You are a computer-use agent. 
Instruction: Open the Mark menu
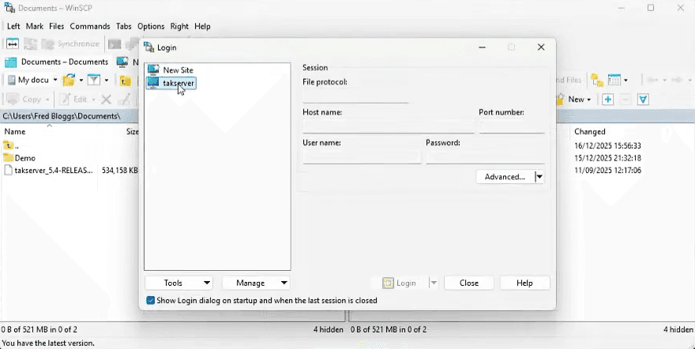[35, 26]
